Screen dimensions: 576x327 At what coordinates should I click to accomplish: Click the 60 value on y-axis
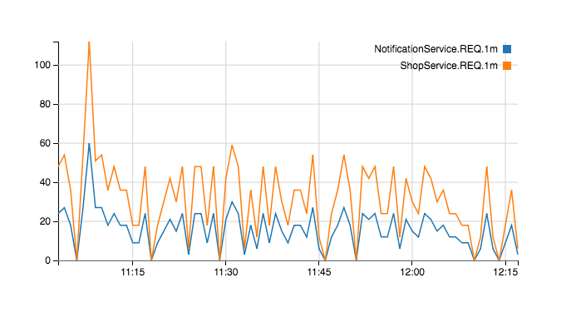click(x=45, y=143)
